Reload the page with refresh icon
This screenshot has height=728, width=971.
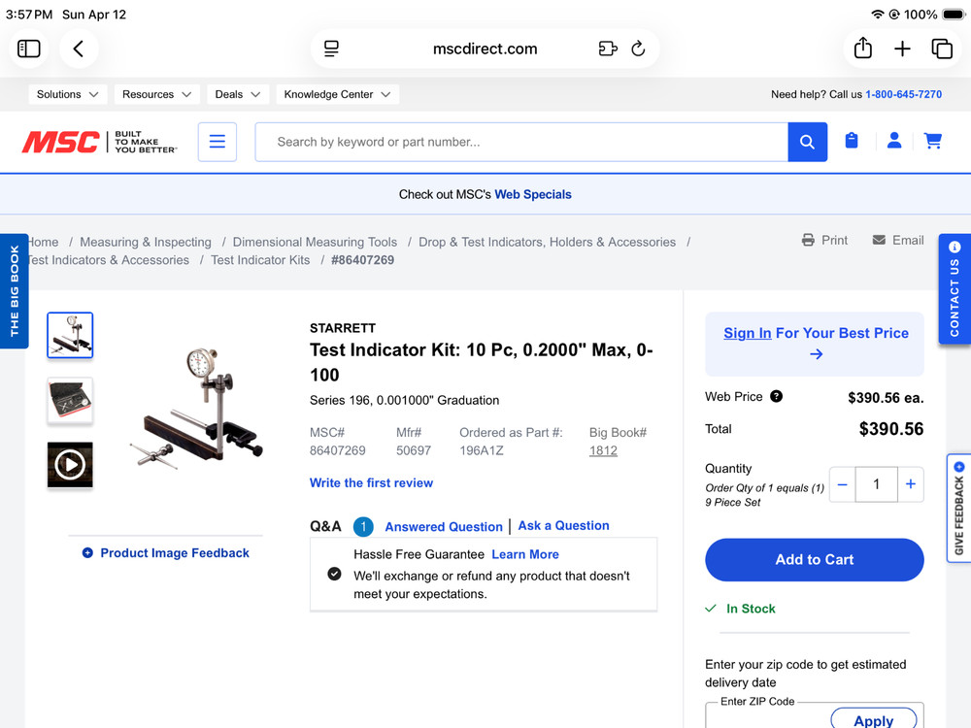[x=638, y=49]
